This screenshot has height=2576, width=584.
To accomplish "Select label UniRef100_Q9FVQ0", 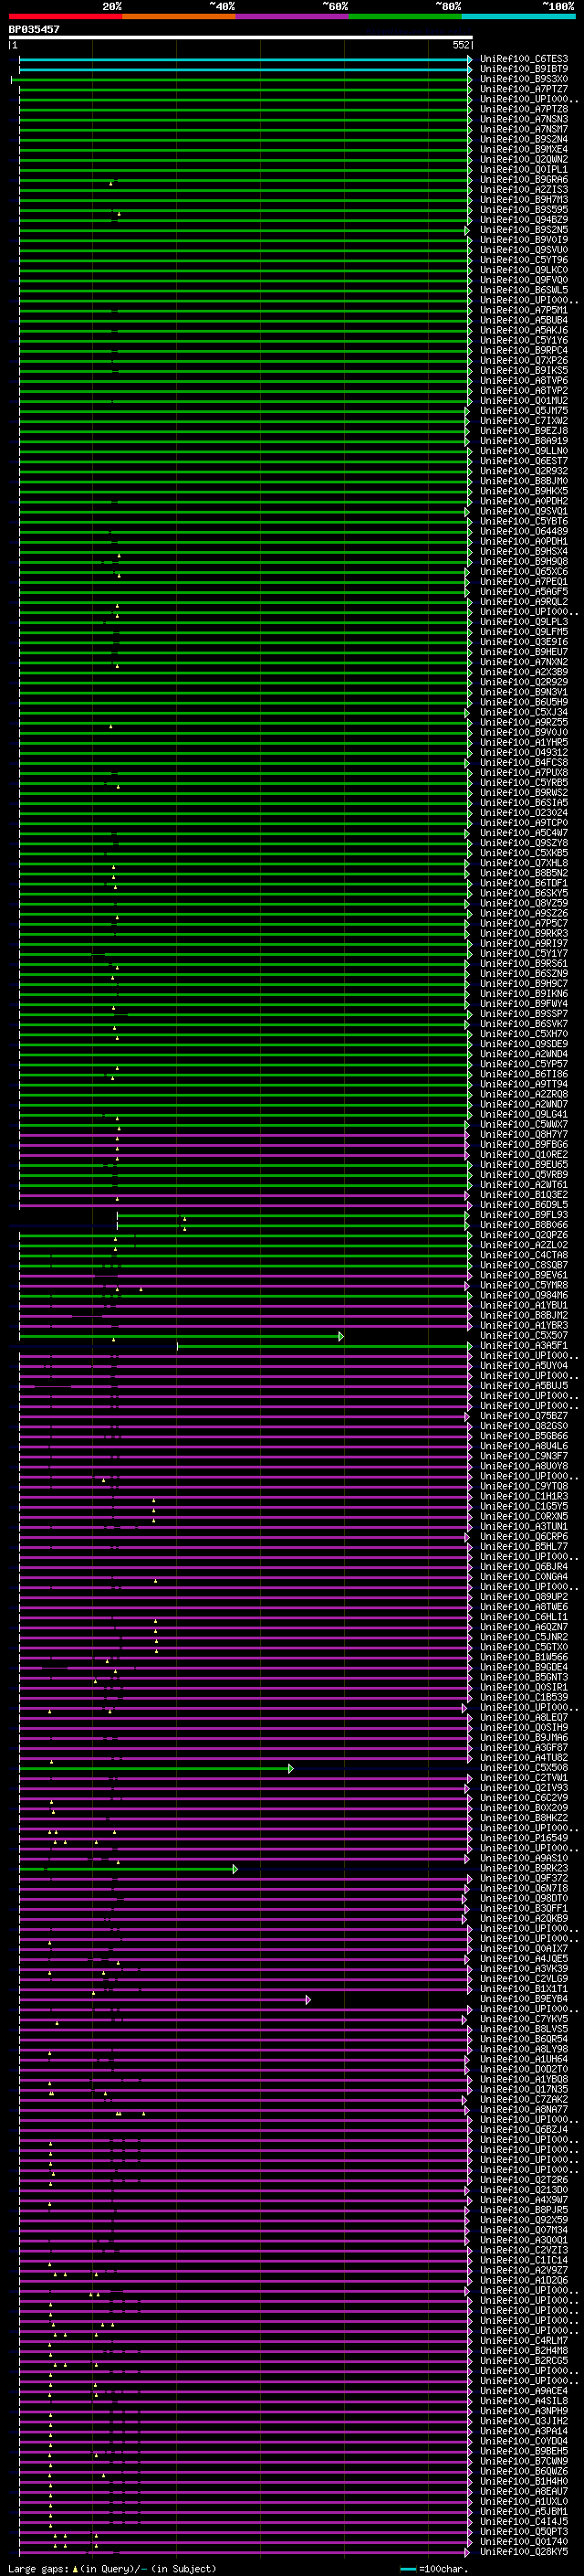I will point(523,280).
